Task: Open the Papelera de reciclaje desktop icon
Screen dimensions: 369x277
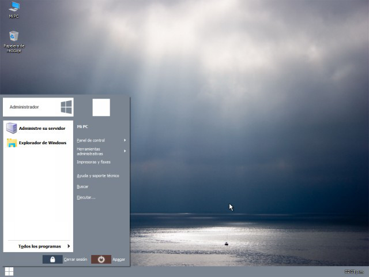Action: [14, 42]
